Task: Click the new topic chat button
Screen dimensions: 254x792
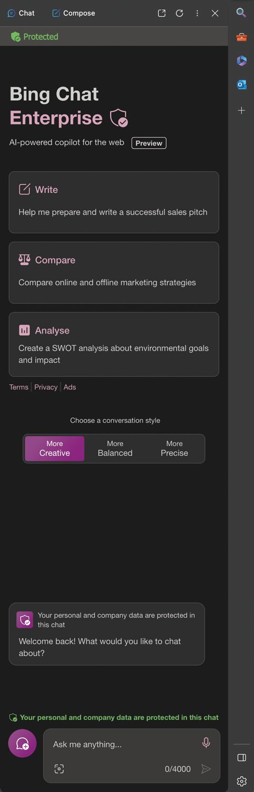Action: click(x=22, y=743)
